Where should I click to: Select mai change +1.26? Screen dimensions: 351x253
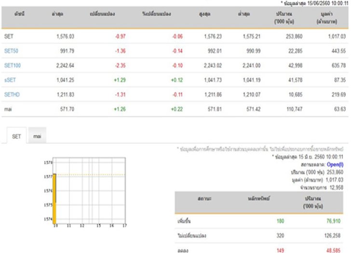[x=120, y=109]
